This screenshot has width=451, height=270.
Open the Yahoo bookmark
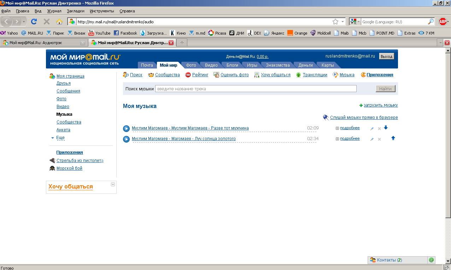click(x=9, y=33)
